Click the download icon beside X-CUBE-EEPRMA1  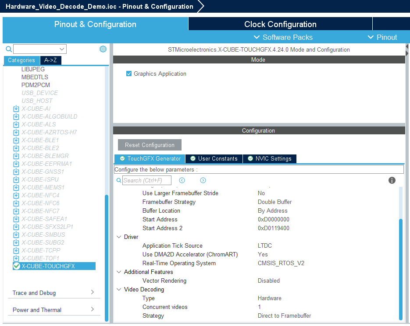(x=16, y=164)
